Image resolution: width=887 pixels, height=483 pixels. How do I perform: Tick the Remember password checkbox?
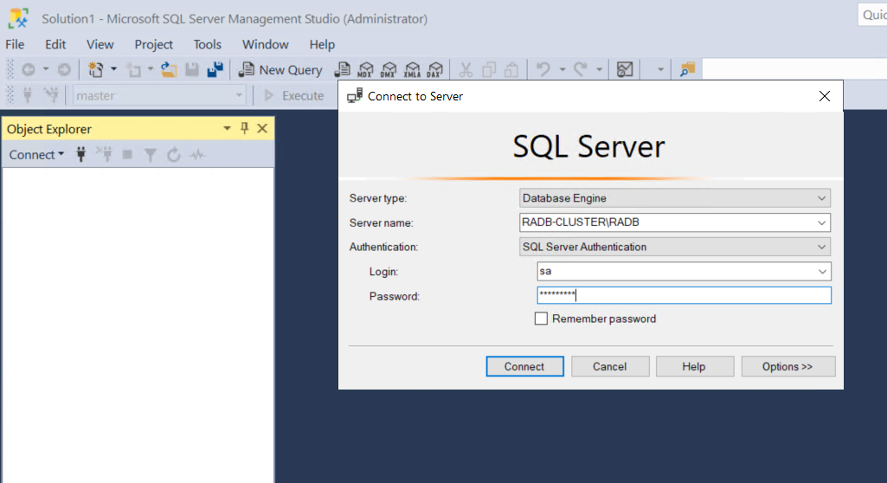(x=541, y=319)
